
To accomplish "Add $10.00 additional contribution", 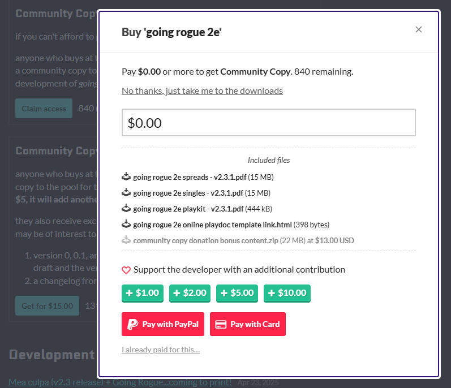I will click(287, 293).
